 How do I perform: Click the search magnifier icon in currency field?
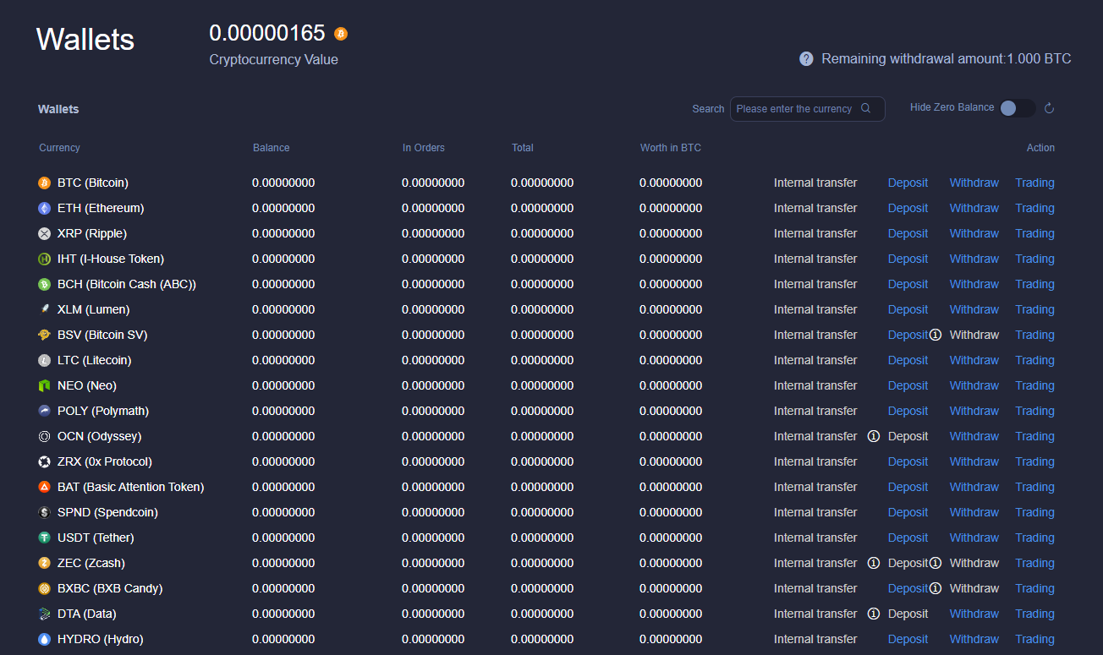pos(865,108)
